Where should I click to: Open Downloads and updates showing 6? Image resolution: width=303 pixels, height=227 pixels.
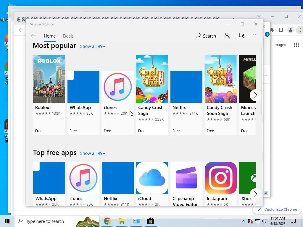click(x=241, y=36)
